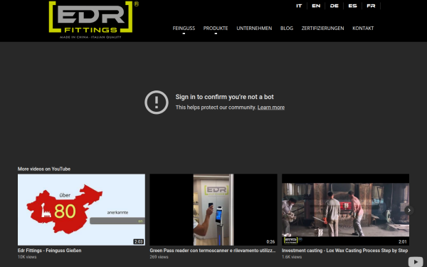Click 'More videos on YouTube' label
427x267 pixels.
click(44, 169)
